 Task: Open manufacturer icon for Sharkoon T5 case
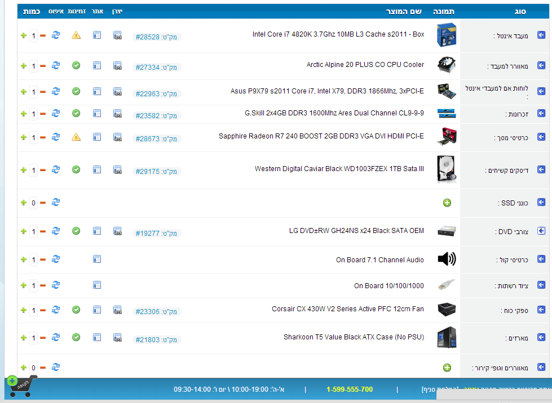(x=118, y=338)
